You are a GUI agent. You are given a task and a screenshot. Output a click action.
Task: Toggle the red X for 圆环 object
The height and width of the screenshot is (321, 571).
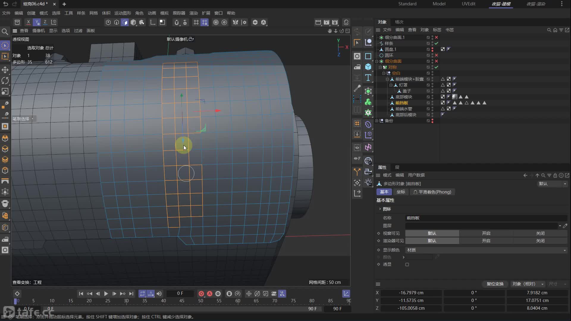[x=436, y=55]
